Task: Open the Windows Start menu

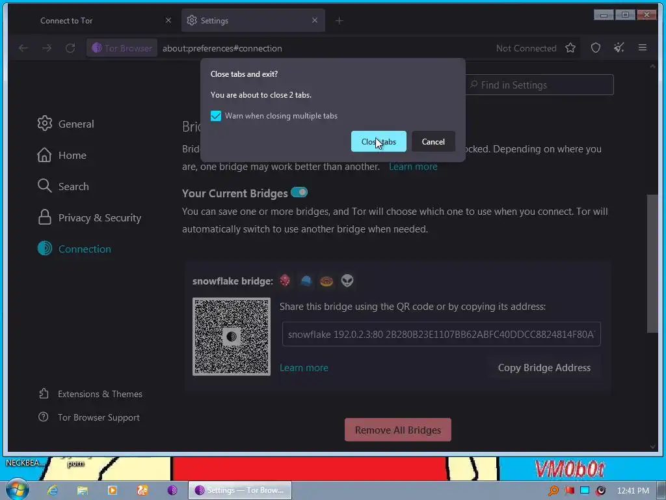Action: (17, 490)
